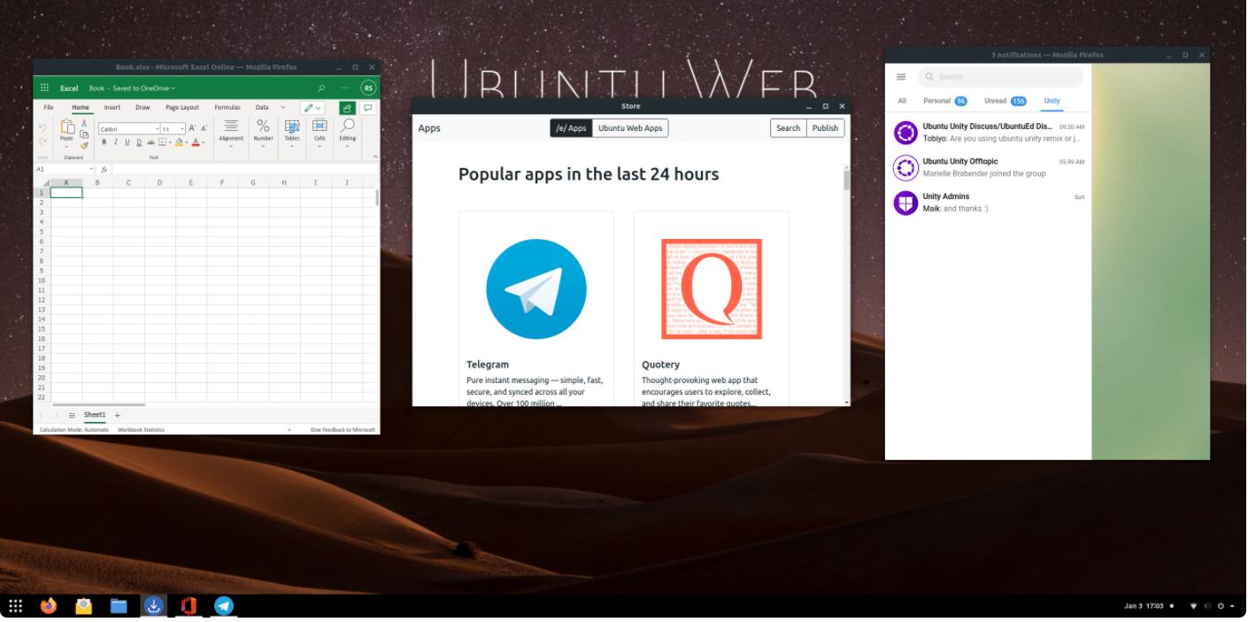Open the Telegram app card logo
This screenshot has width=1248, height=622.
point(536,289)
